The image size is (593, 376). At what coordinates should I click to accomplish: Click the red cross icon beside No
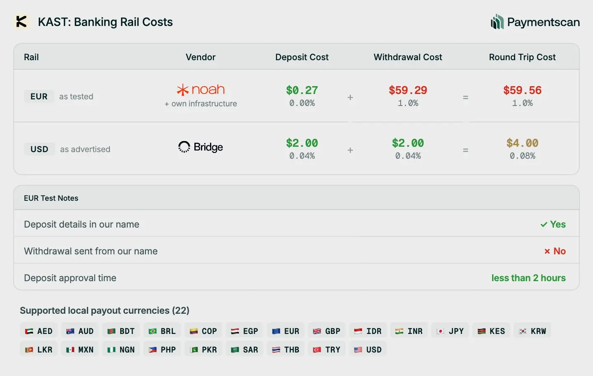[547, 251]
